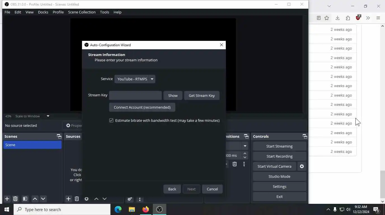385x215 pixels.
Task: Move source up arrow in Sources dock
Action: coord(96,199)
